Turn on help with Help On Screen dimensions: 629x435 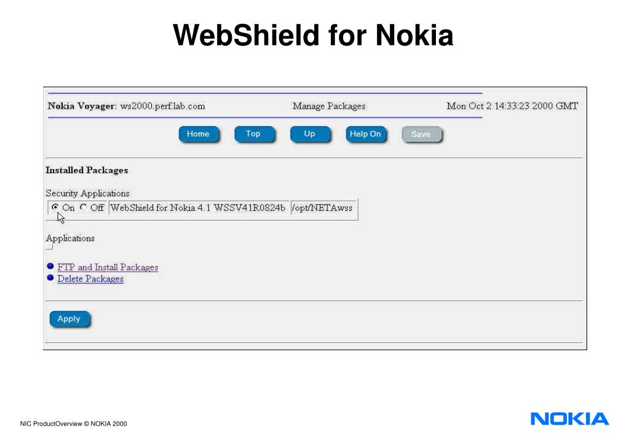(x=365, y=134)
